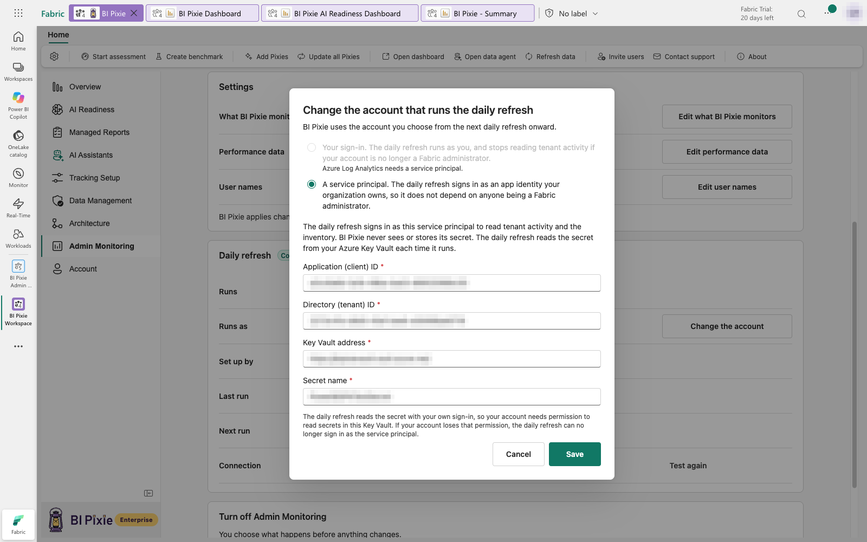The width and height of the screenshot is (867, 542).
Task: Click Refresh data in toolbar
Action: [x=550, y=56]
